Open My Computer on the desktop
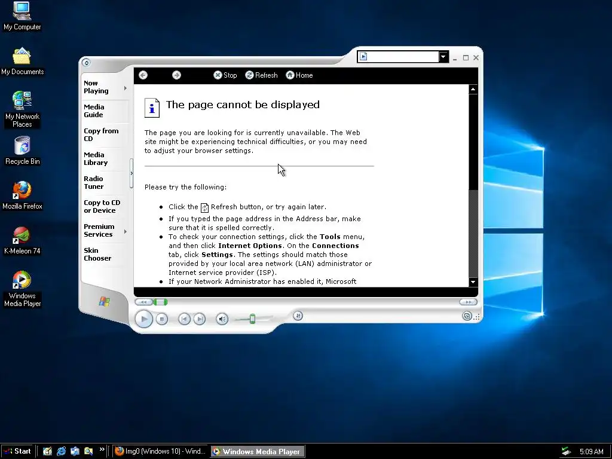 [x=22, y=16]
